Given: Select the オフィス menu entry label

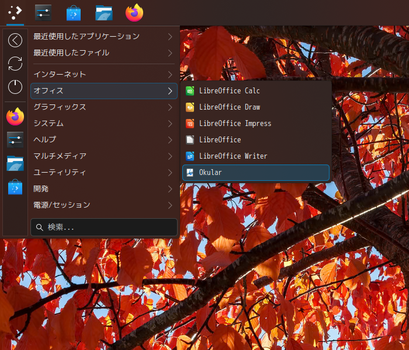Looking at the screenshot, I should coord(48,90).
